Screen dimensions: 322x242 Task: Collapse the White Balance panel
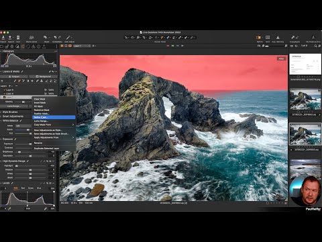coord(1,120)
